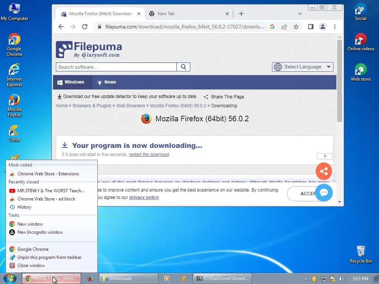The height and width of the screenshot is (284, 379).
Task: Reload the Filepuma page
Action: point(85,27)
